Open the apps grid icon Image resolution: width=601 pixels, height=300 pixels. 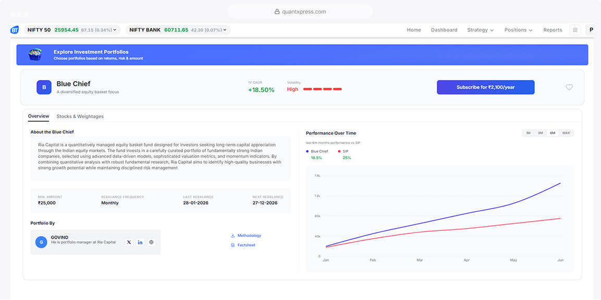575,30
